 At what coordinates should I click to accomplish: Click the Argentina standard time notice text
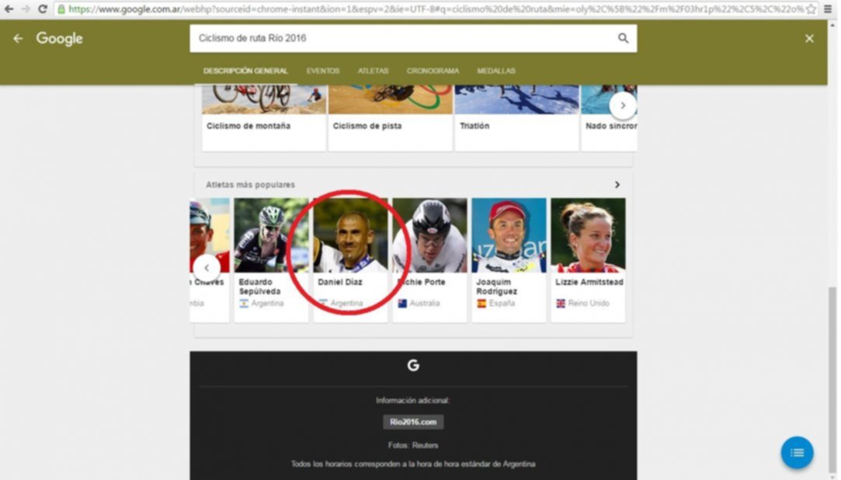coord(413,464)
